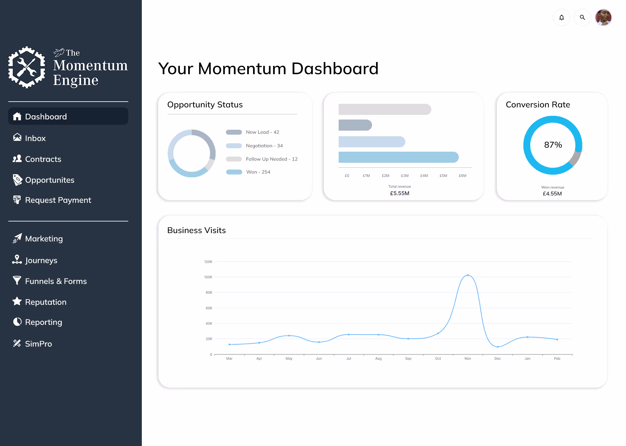
Task: Click the Request Payment card icon
Action: click(x=17, y=200)
